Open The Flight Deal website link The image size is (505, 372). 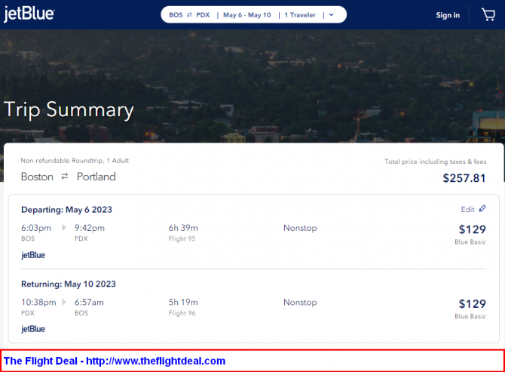coord(155,361)
